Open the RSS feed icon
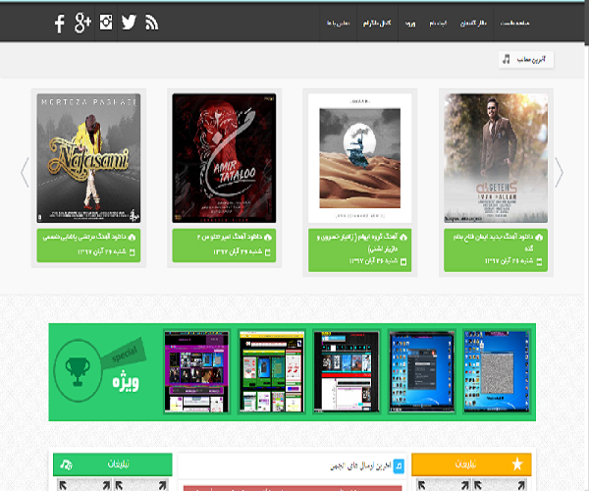Screen dimensions: 589x491 (151, 23)
